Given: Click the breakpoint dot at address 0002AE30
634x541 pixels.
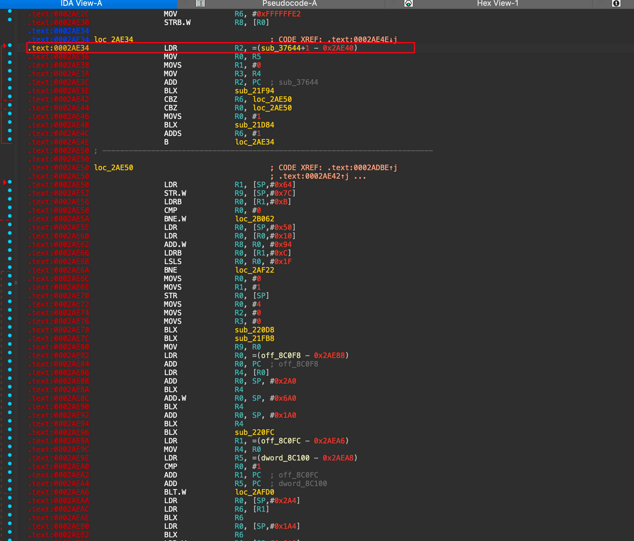Looking at the screenshot, I should tap(10, 20).
